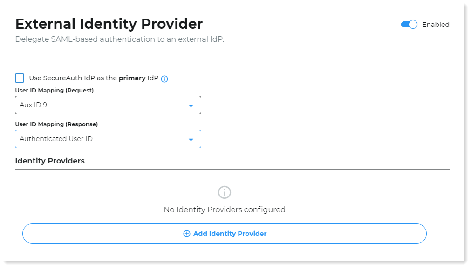Click the info icon beside primary IdP

[164, 79]
